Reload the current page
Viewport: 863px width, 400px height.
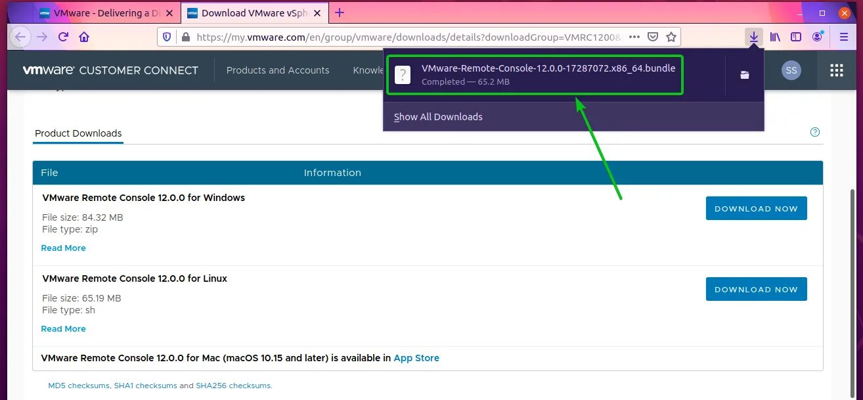(x=63, y=37)
